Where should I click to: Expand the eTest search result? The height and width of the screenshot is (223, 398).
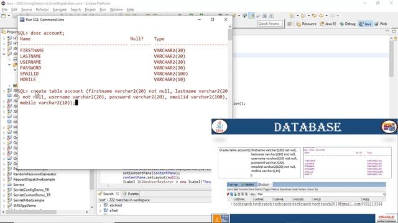pos(100,211)
